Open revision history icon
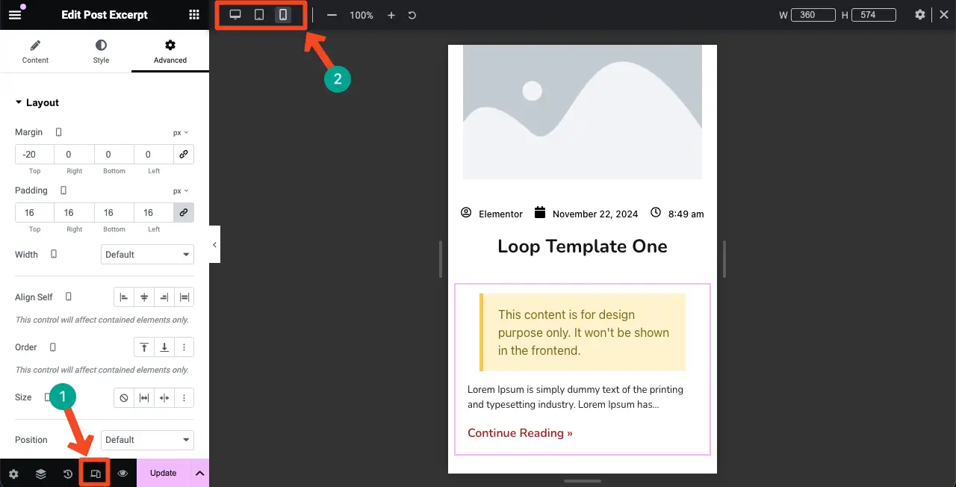 (68, 474)
